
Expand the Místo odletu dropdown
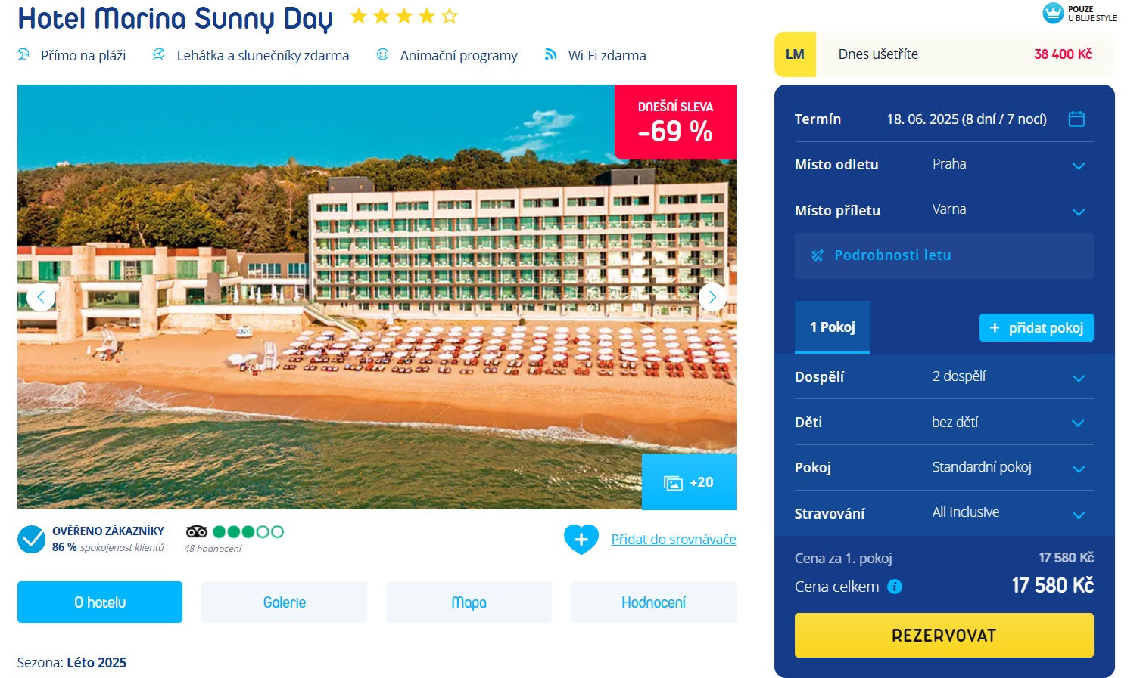click(1079, 166)
